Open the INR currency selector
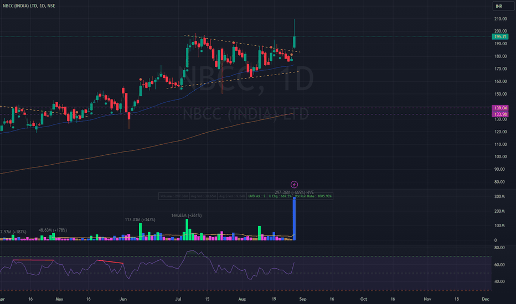The width and height of the screenshot is (516, 304). (503, 6)
